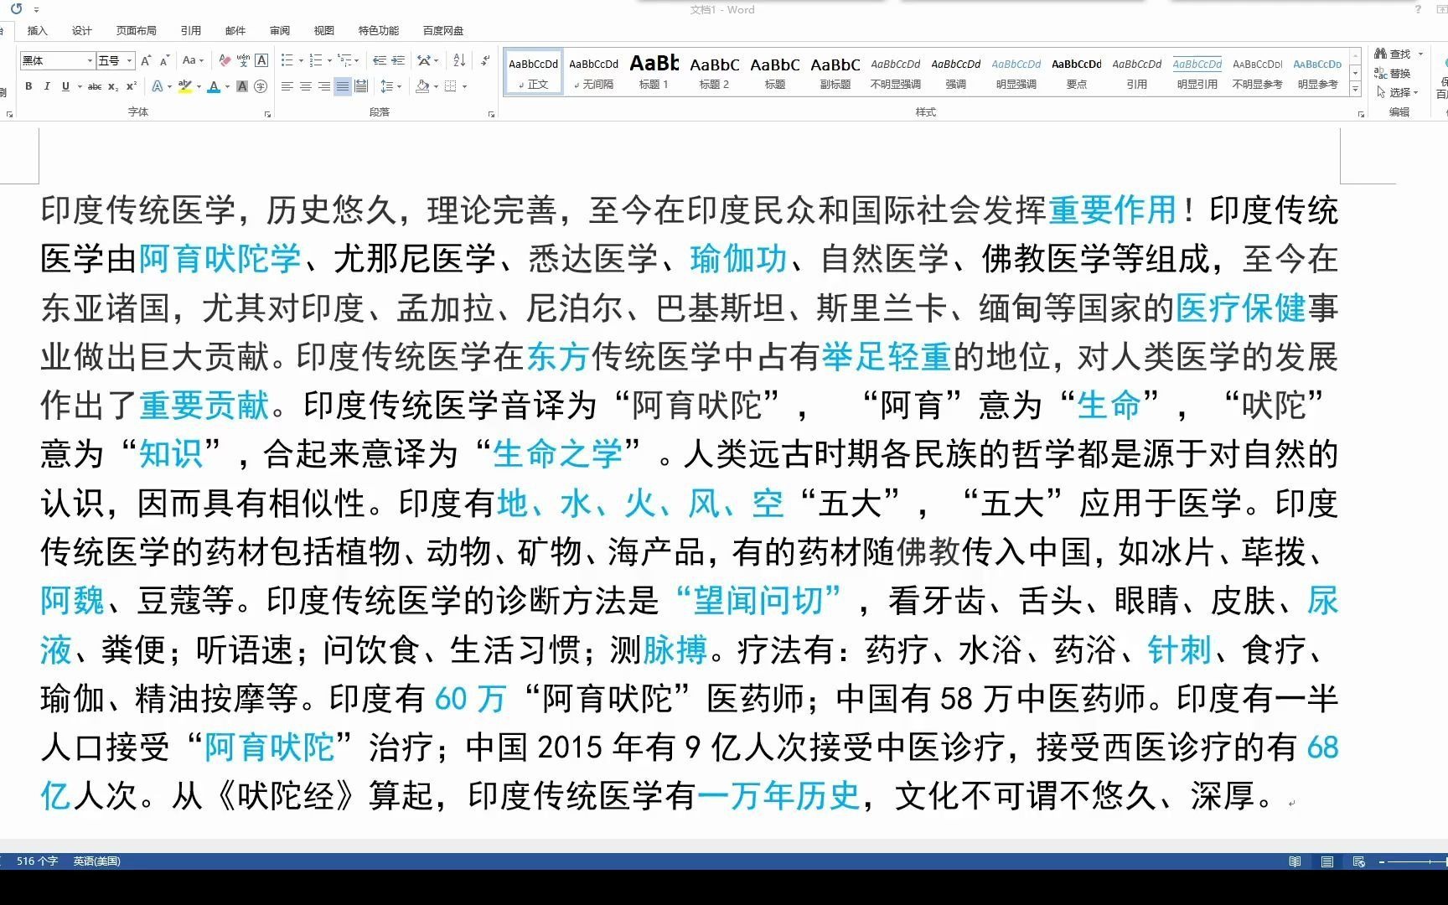Expand underline style dropdown arrow
The height and width of the screenshot is (905, 1448).
tap(80, 86)
